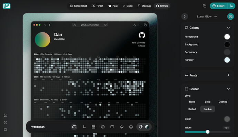This screenshot has height=137, width=238.
Task: Click the copy to clipboard icon near Export
Action: pyautogui.click(x=205, y=6)
